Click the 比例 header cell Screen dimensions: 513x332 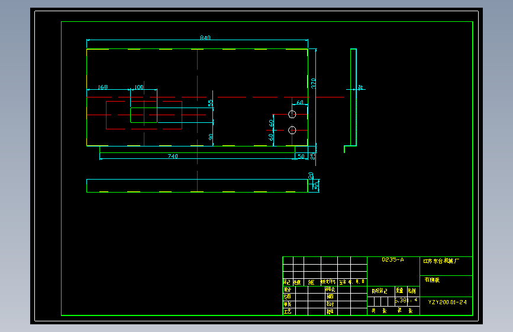pos(412,291)
